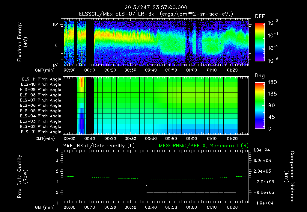Click the data quality line at level 0

[x=191, y=193]
